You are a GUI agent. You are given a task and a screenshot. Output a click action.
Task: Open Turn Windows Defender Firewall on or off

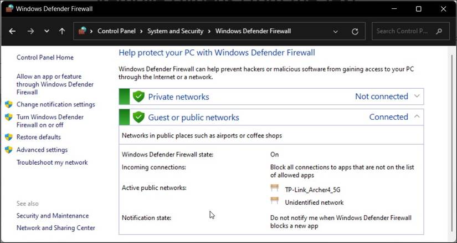pos(50,121)
